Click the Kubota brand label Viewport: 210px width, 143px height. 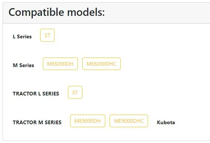166,122
